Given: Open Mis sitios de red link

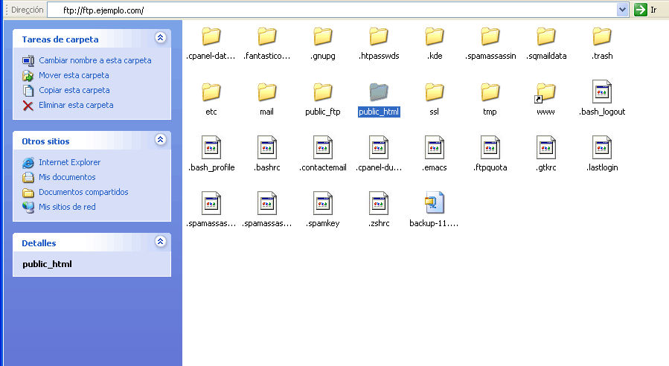Looking at the screenshot, I should 67,207.
